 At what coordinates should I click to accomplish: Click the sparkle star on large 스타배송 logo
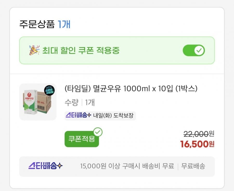click(60, 166)
